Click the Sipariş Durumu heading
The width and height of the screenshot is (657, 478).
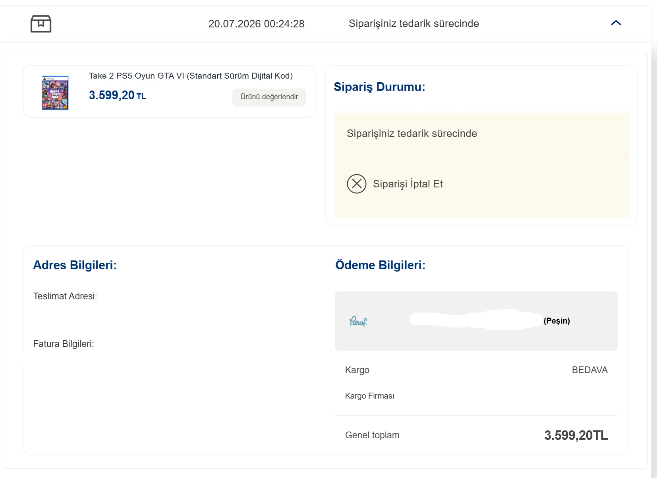(379, 87)
